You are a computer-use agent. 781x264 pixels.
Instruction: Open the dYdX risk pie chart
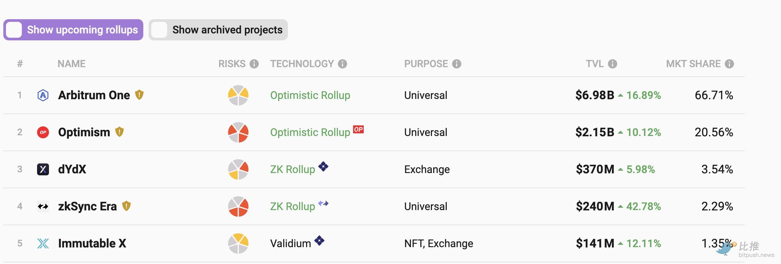pyautogui.click(x=238, y=169)
